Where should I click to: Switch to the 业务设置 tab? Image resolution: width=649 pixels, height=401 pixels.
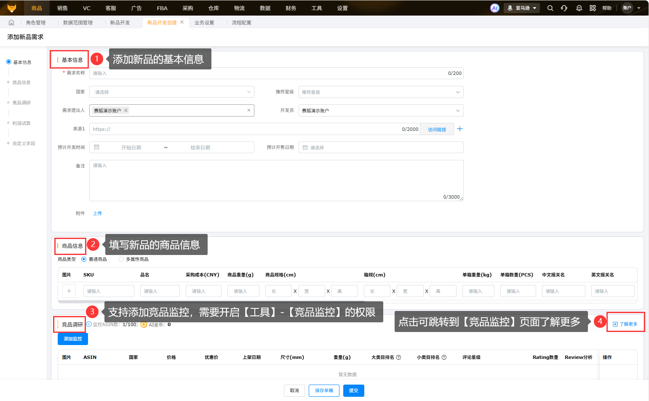click(x=204, y=23)
